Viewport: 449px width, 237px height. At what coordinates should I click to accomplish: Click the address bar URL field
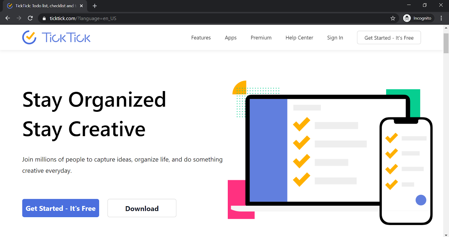tap(218, 18)
